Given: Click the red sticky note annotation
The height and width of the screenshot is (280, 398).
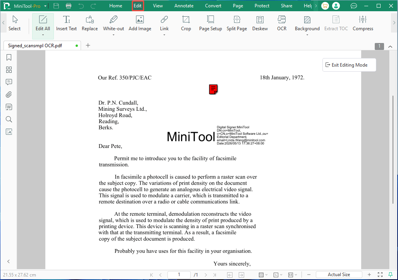Looking at the screenshot, I should point(213,89).
